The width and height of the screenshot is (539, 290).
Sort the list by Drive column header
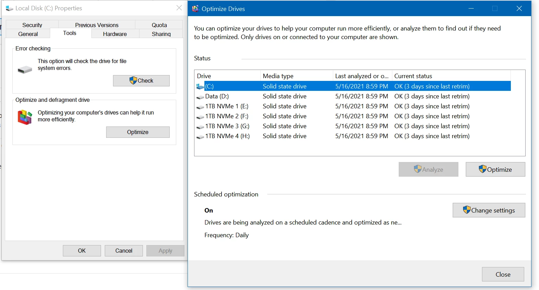227,76
